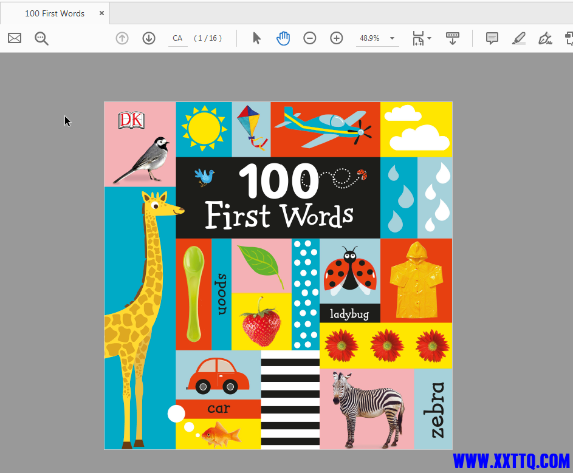Select the highlighter pen tool

518,38
